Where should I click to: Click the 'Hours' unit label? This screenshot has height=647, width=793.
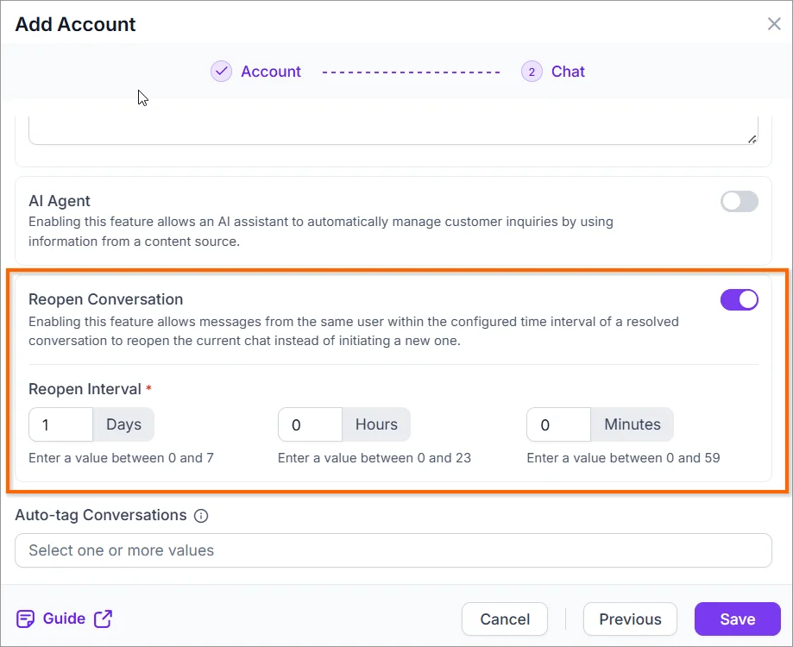pyautogui.click(x=376, y=424)
